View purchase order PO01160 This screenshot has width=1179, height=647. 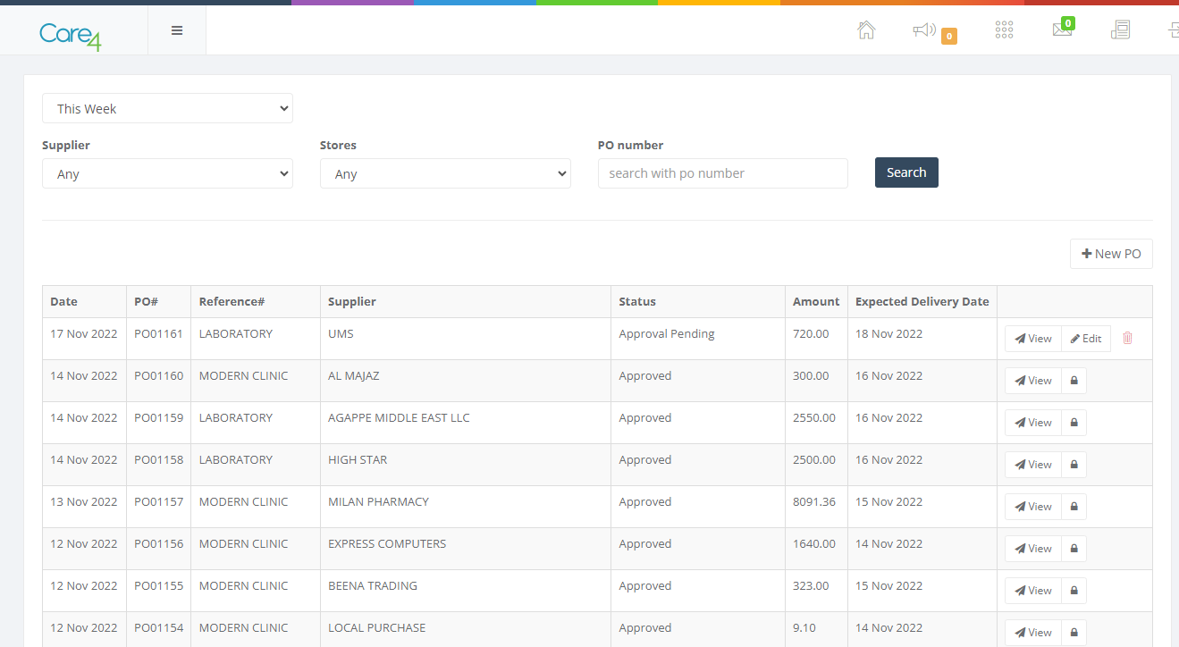coord(1033,381)
